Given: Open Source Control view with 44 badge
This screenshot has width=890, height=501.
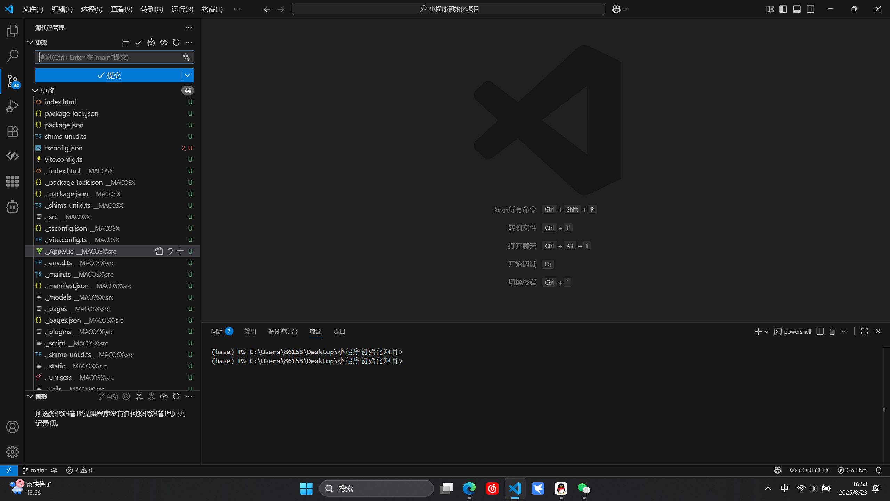Looking at the screenshot, I should click(13, 81).
